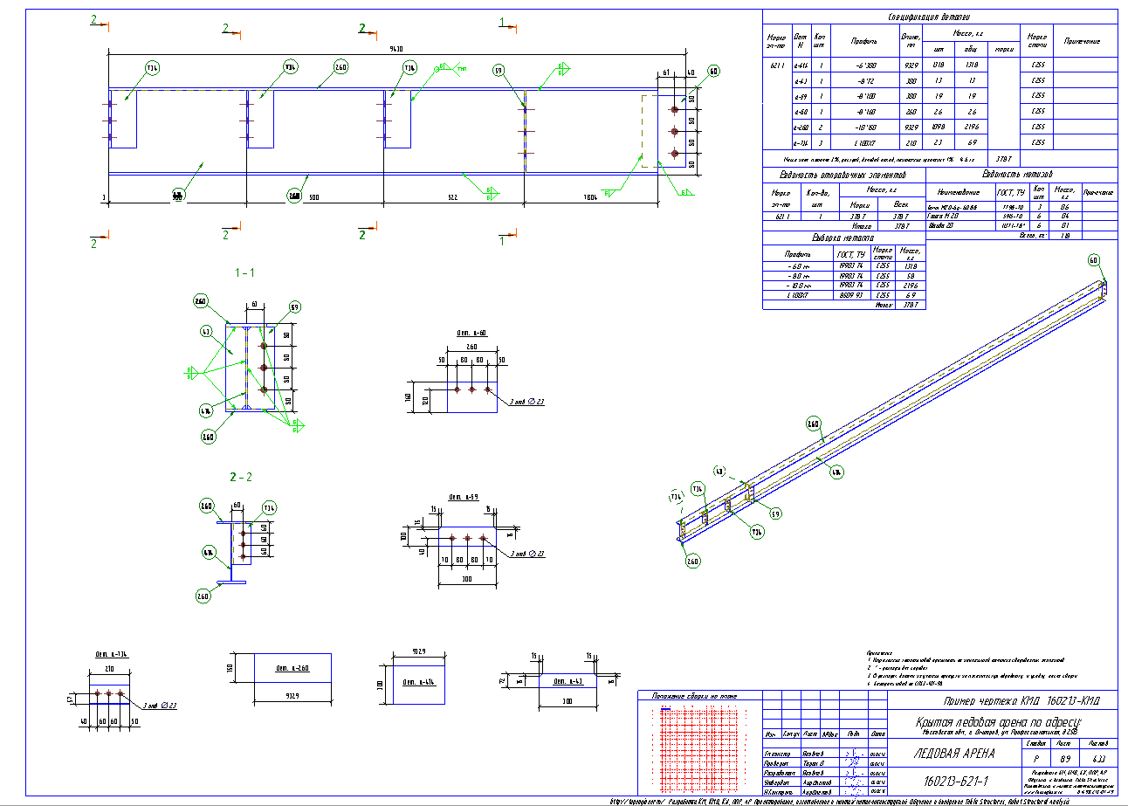
Task: Click the "Дет. к-Т34" detail label
Action: click(111, 653)
